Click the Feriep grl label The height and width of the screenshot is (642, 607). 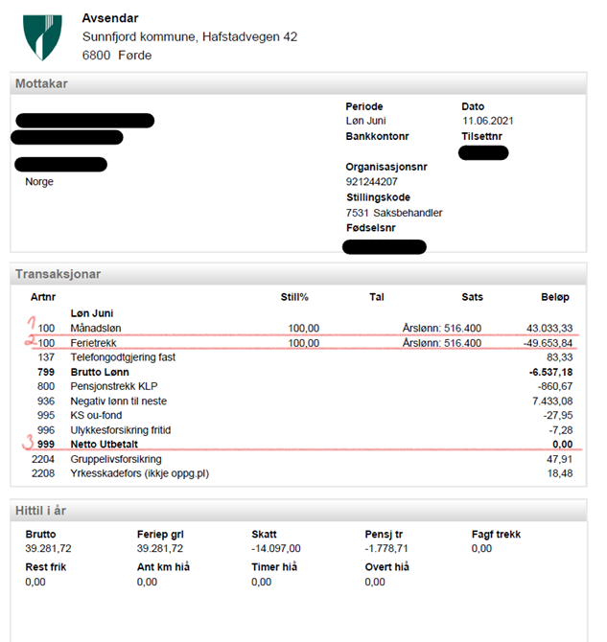[160, 535]
